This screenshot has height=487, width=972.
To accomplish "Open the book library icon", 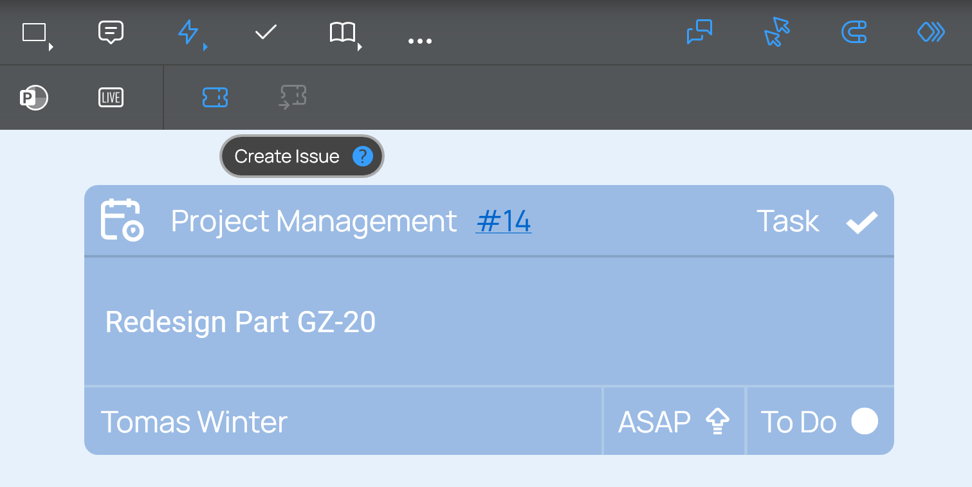I will point(342,32).
